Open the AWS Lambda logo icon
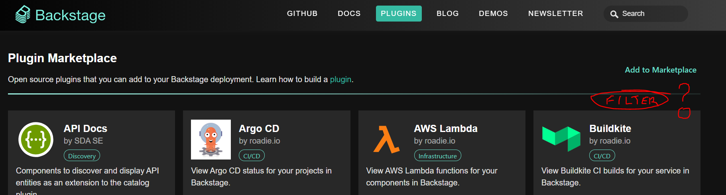726x195 pixels. pyautogui.click(x=386, y=140)
